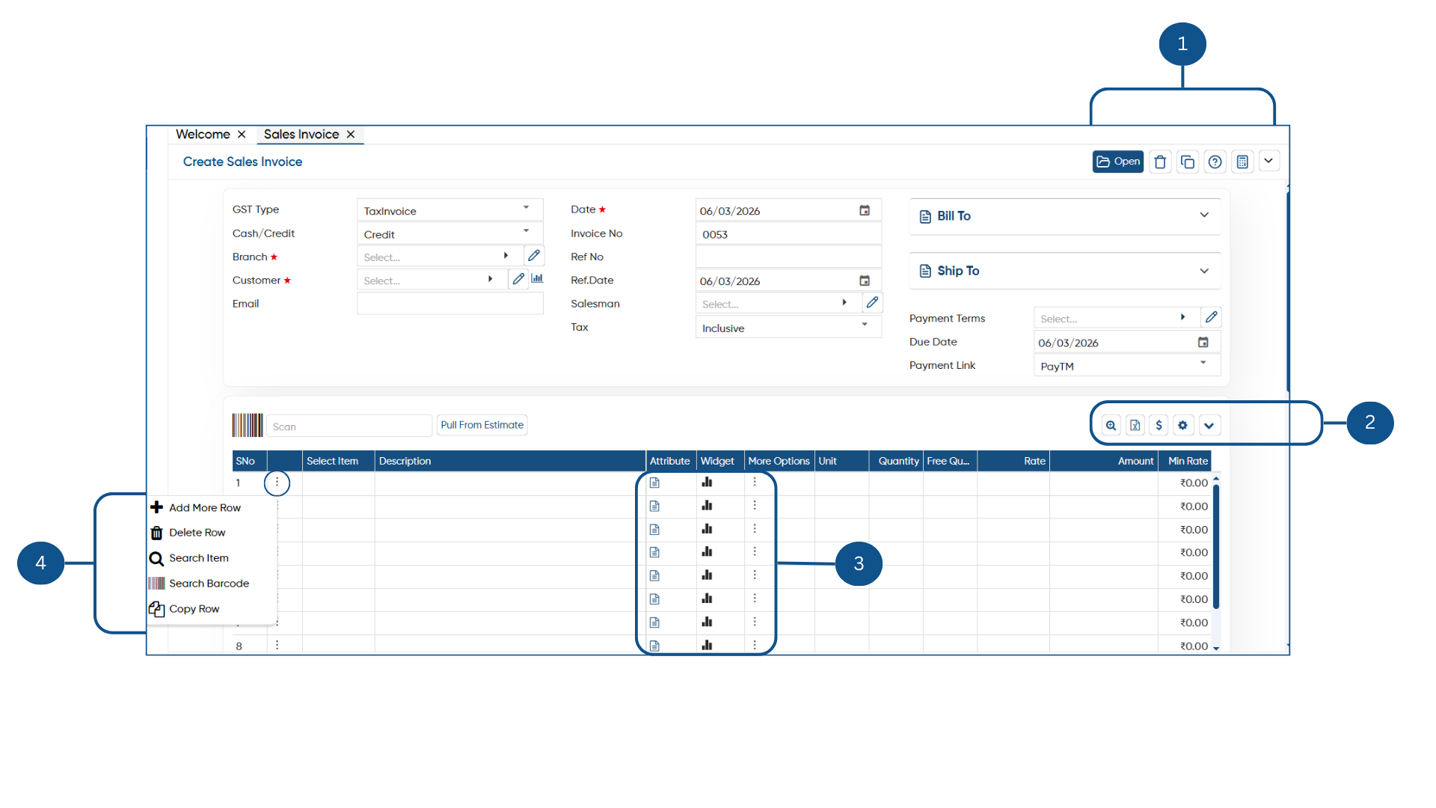Open the calendar icon for Date field

click(865, 210)
